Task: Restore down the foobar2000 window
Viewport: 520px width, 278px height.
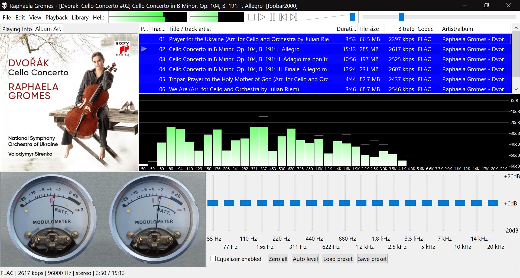Action: point(486,5)
